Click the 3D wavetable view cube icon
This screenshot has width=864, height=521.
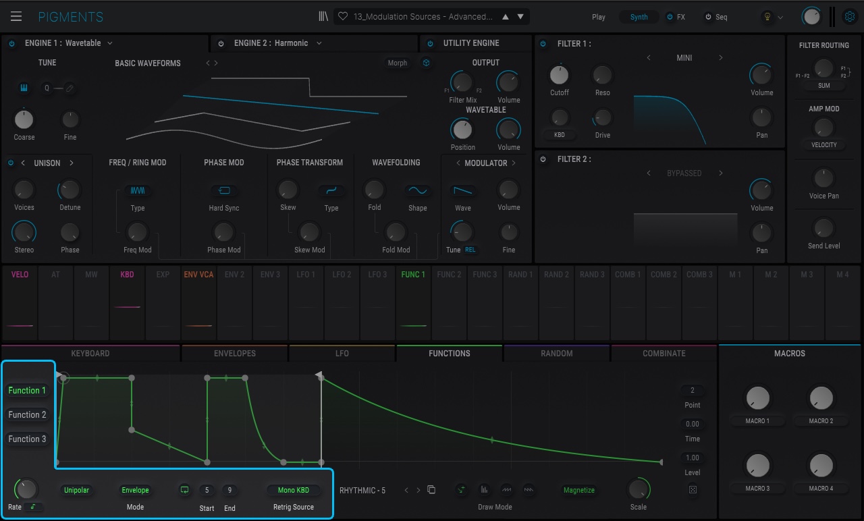(x=427, y=63)
